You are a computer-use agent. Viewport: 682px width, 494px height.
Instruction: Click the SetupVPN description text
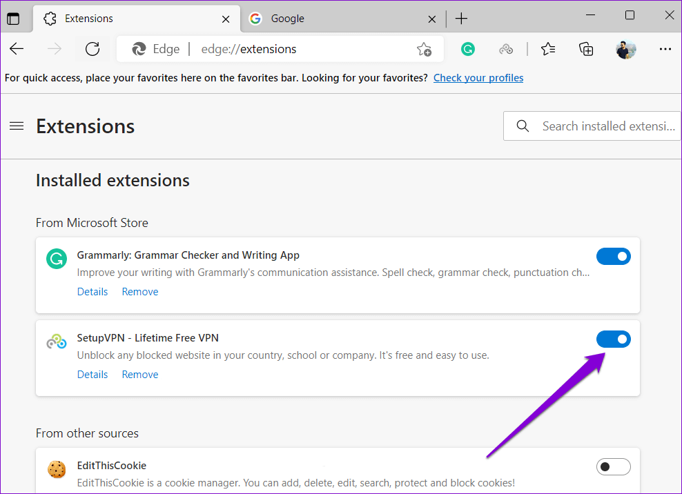tap(283, 355)
